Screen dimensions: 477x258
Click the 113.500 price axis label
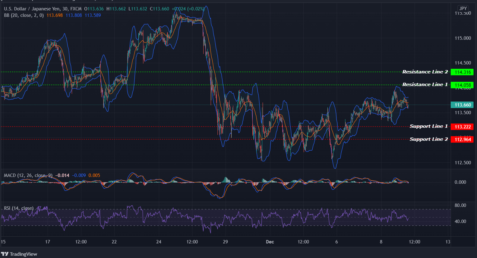click(463, 113)
